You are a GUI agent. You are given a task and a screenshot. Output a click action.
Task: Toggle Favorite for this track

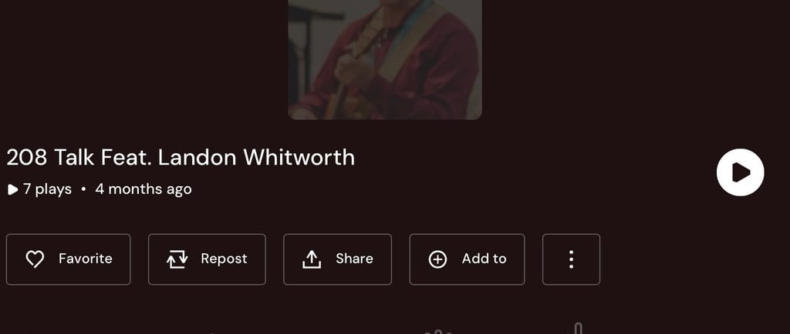coord(68,259)
